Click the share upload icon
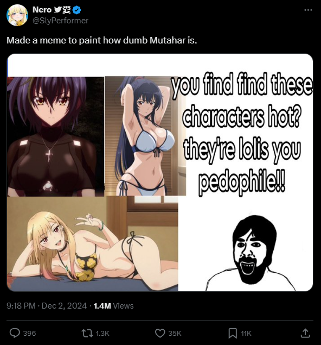321x345 pixels. [305, 333]
